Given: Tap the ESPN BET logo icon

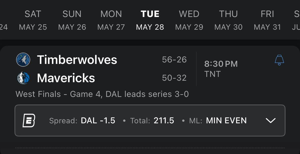Looking at the screenshot, I should (29, 121).
